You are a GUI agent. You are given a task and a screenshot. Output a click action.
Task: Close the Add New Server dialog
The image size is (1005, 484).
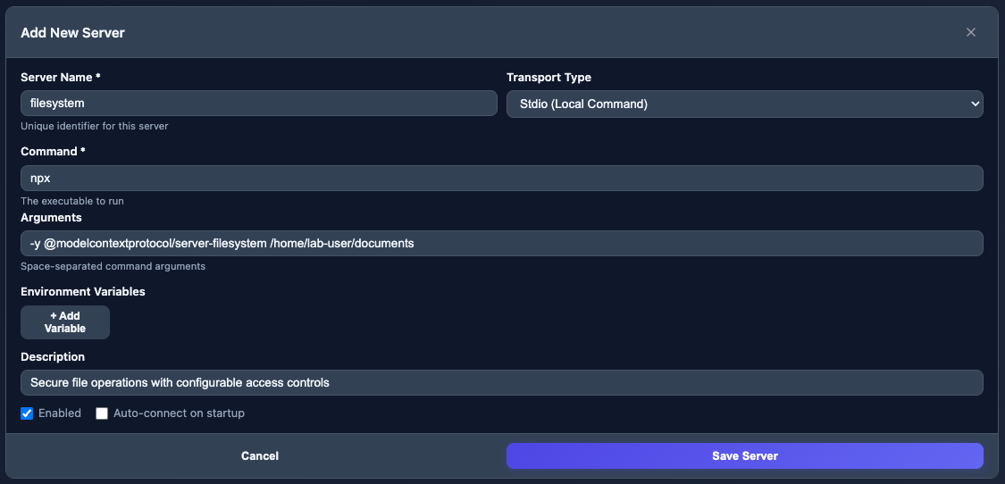(x=971, y=32)
